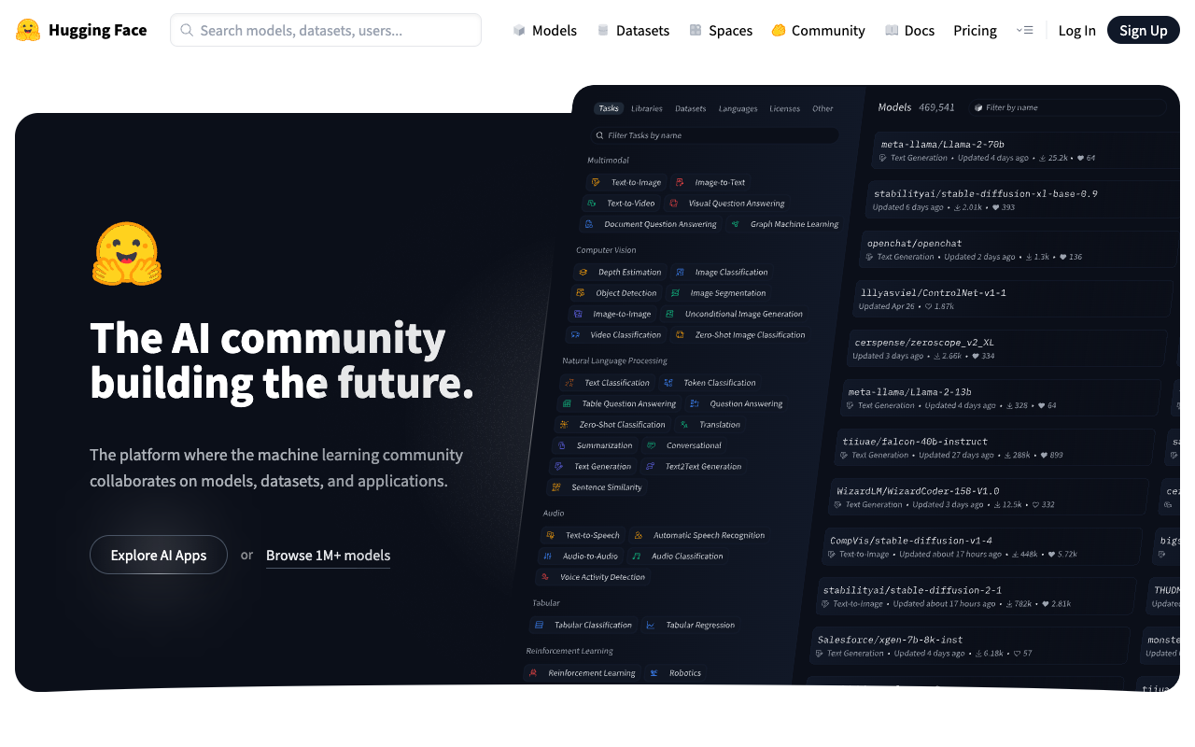Open the tiiuae/falcon-40b-instruct model card

[993, 447]
